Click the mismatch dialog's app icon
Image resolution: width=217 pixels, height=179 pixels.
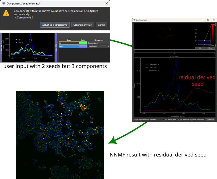pos(4,3)
